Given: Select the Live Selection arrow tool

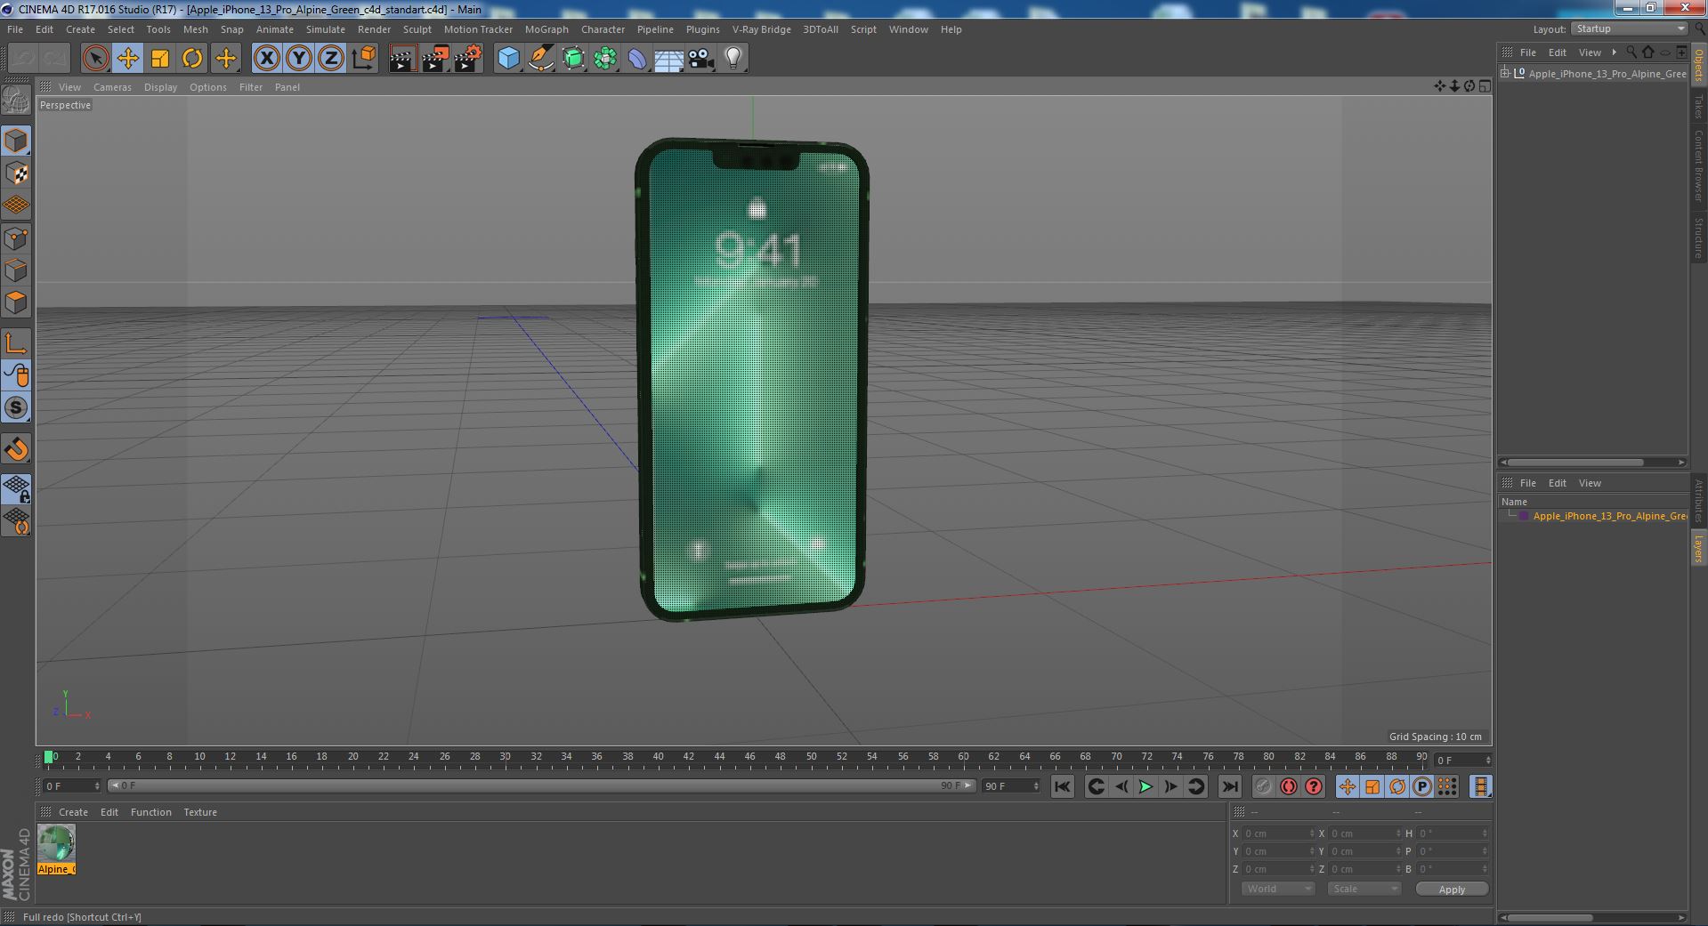Looking at the screenshot, I should pyautogui.click(x=95, y=59).
